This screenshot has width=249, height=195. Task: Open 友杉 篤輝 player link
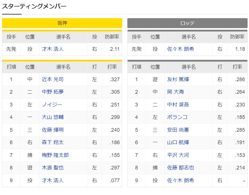[x=178, y=79]
